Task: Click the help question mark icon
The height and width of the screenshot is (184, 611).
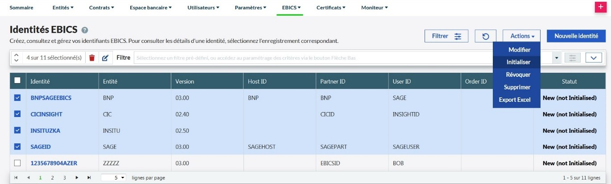Action: pyautogui.click(x=85, y=30)
